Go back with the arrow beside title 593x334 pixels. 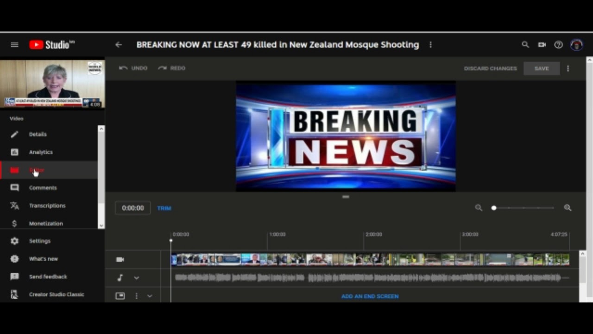(119, 45)
